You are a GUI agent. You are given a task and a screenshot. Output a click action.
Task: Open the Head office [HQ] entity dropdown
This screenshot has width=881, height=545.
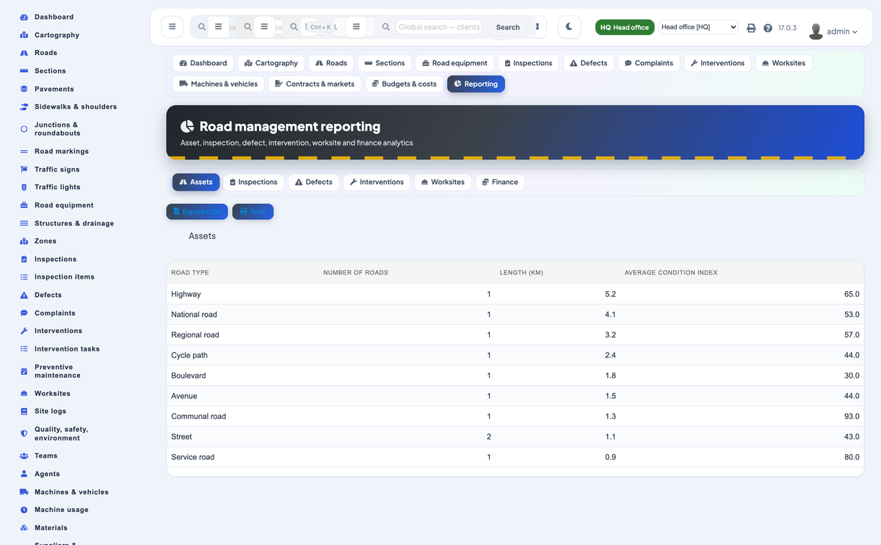(x=697, y=27)
